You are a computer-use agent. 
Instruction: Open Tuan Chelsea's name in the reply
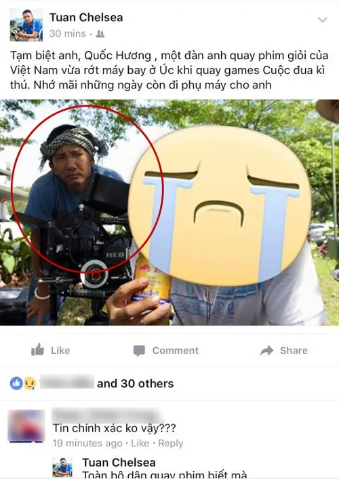[119, 462]
